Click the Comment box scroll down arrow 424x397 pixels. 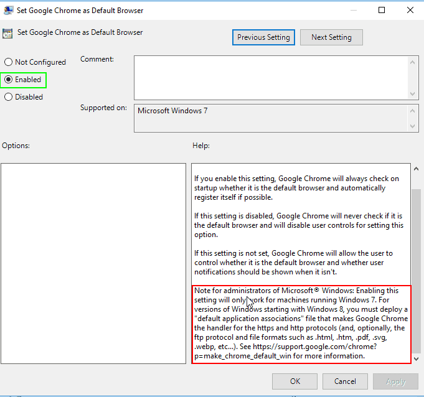coord(412,94)
